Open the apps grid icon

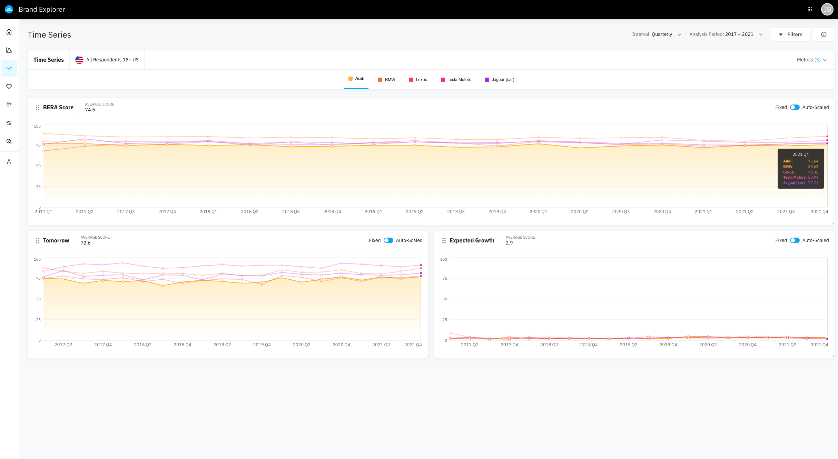(810, 9)
